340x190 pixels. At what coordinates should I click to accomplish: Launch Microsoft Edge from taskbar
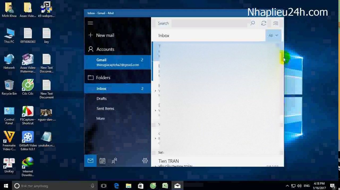click(116, 186)
